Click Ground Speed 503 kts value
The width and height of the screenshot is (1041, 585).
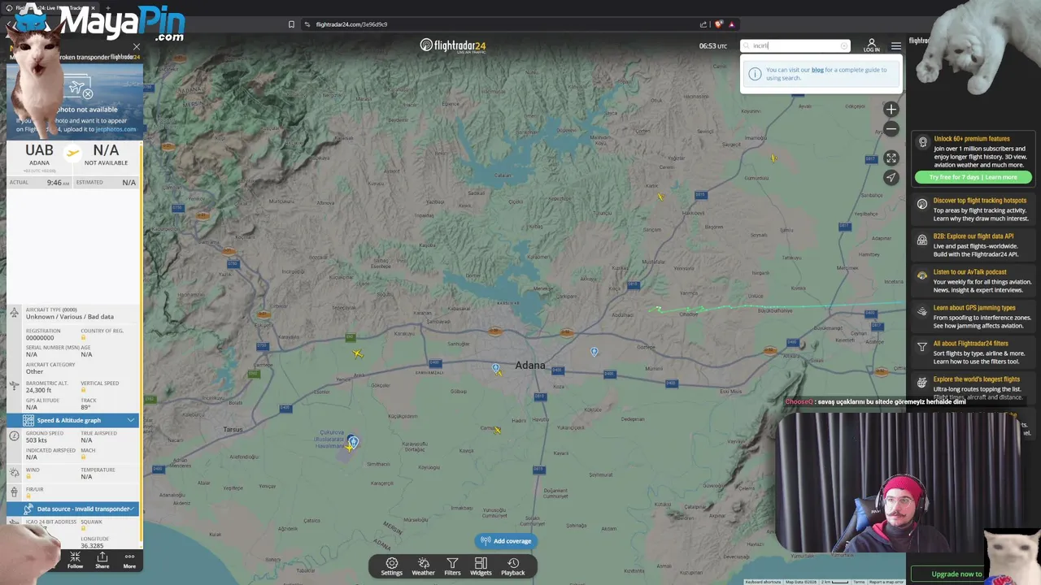click(x=37, y=440)
